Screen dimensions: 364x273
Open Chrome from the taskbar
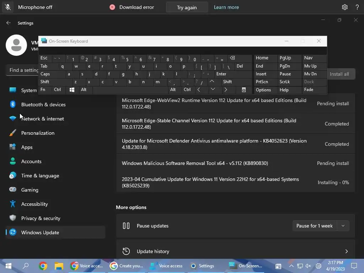click(43, 266)
